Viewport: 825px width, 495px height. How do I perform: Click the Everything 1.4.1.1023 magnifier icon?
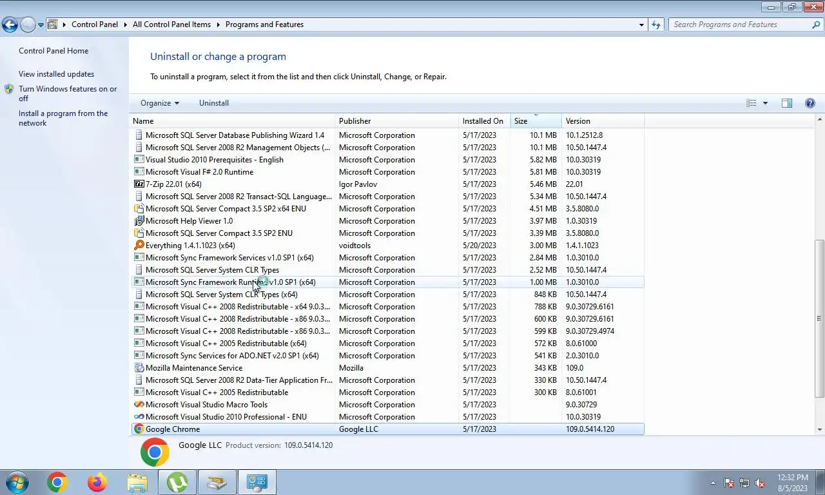[139, 246]
